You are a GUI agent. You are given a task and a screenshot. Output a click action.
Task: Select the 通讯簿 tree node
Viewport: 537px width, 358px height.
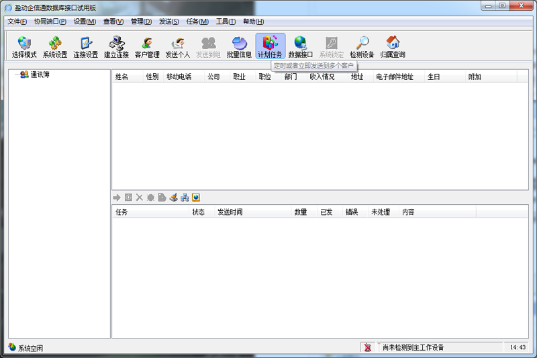click(x=40, y=75)
